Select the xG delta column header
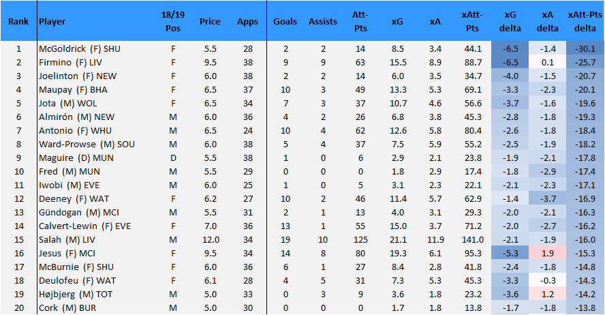The image size is (605, 315). pyautogui.click(x=510, y=22)
